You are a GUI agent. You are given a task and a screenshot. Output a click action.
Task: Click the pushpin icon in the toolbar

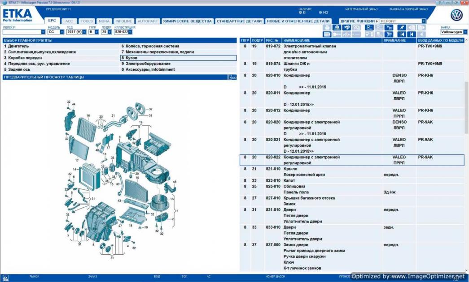tap(402, 27)
